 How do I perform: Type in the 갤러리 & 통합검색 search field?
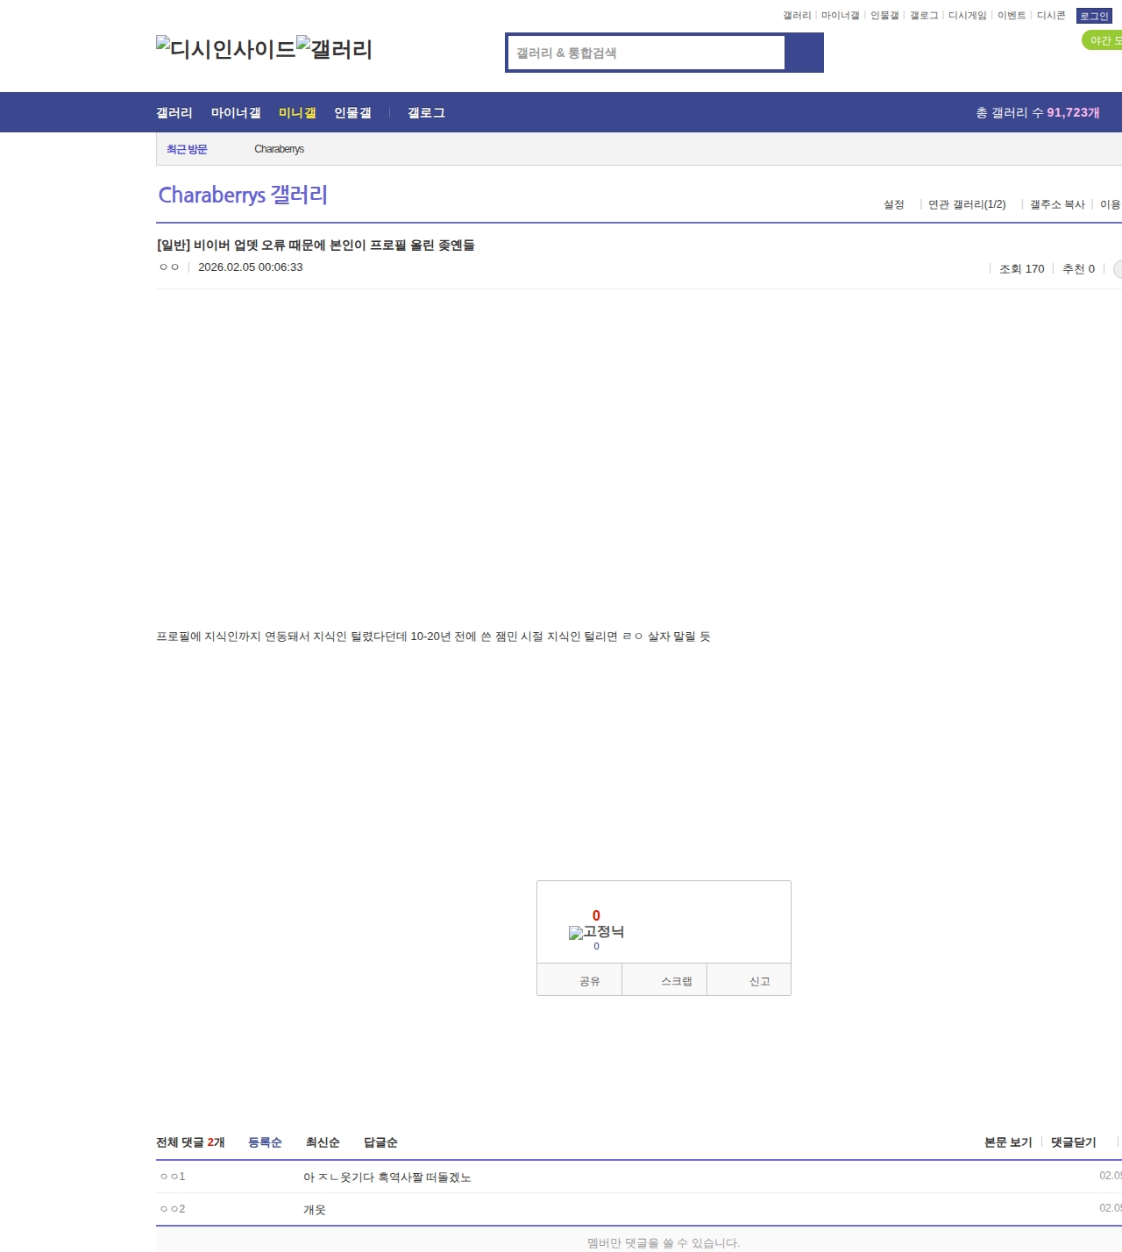[647, 53]
